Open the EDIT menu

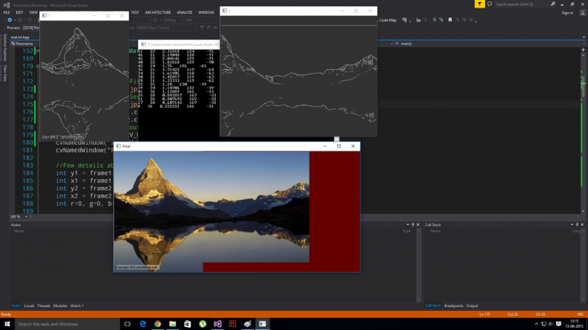(19, 12)
